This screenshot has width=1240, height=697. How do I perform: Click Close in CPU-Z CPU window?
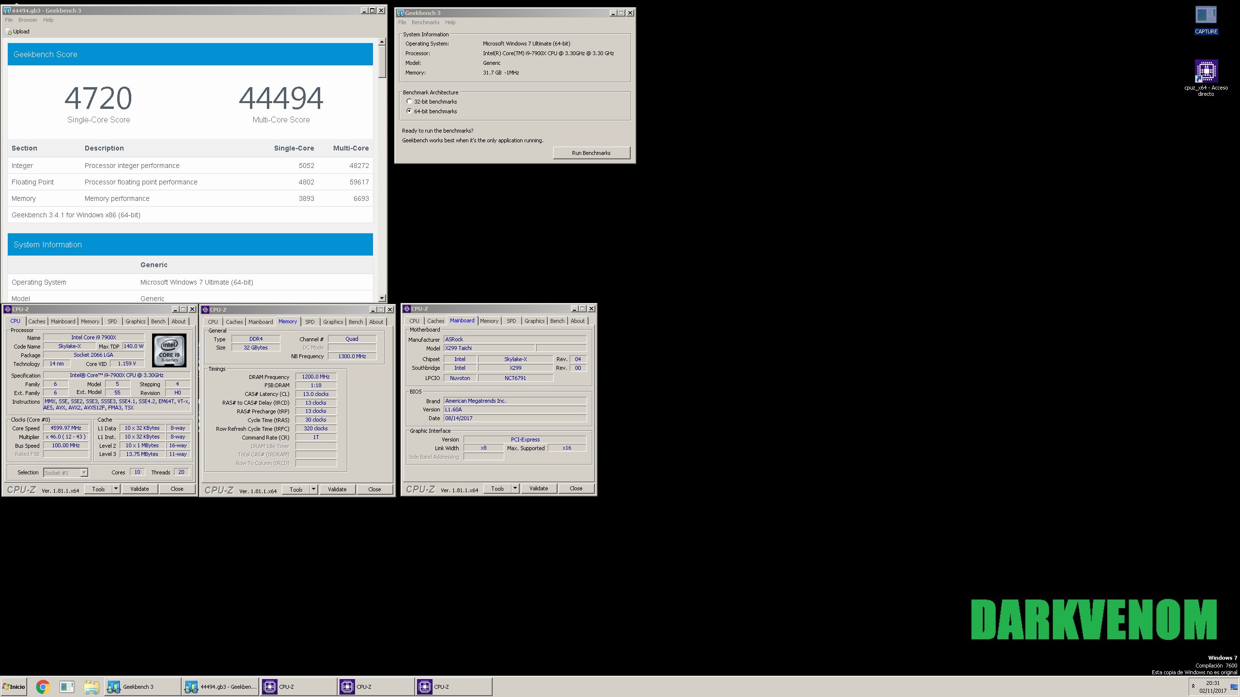[177, 489]
